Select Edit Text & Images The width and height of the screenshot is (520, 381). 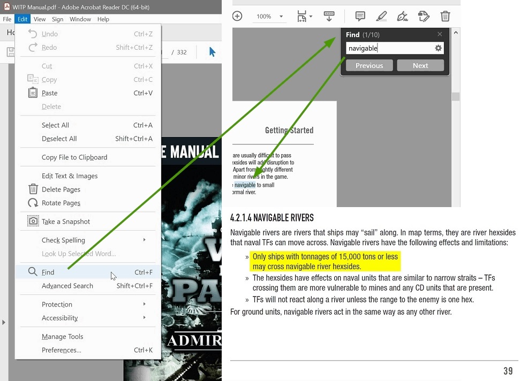coord(88,176)
